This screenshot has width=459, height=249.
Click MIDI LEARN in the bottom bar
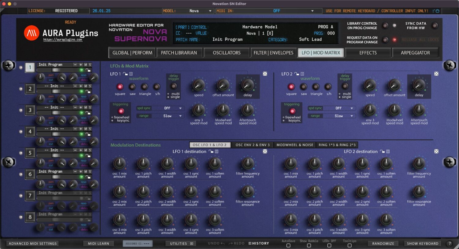pos(98,243)
